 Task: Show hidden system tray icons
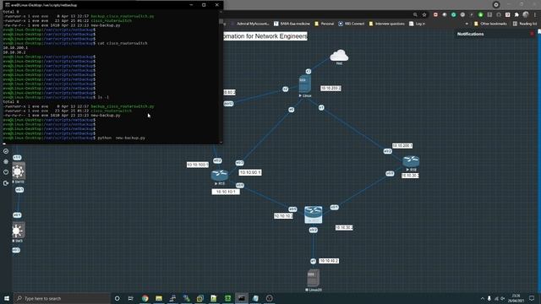click(x=483, y=298)
